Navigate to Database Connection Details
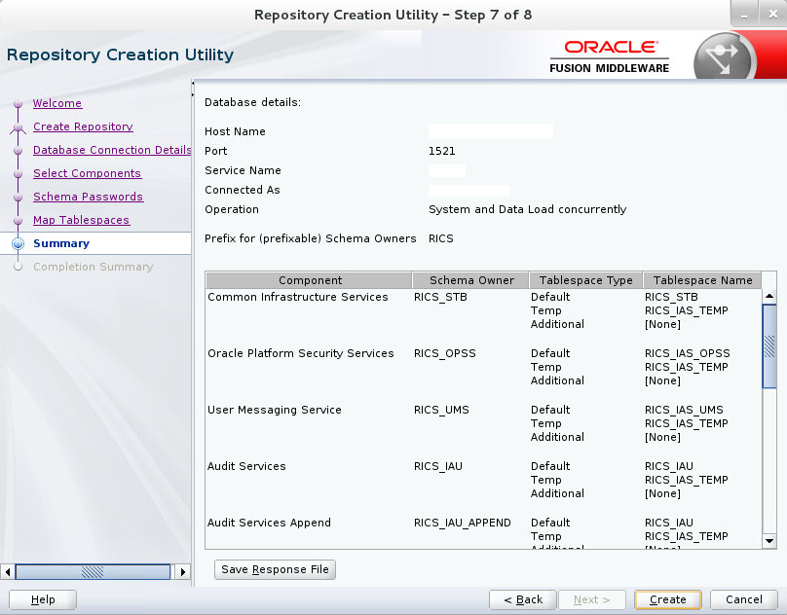The image size is (787, 615). 111,150
